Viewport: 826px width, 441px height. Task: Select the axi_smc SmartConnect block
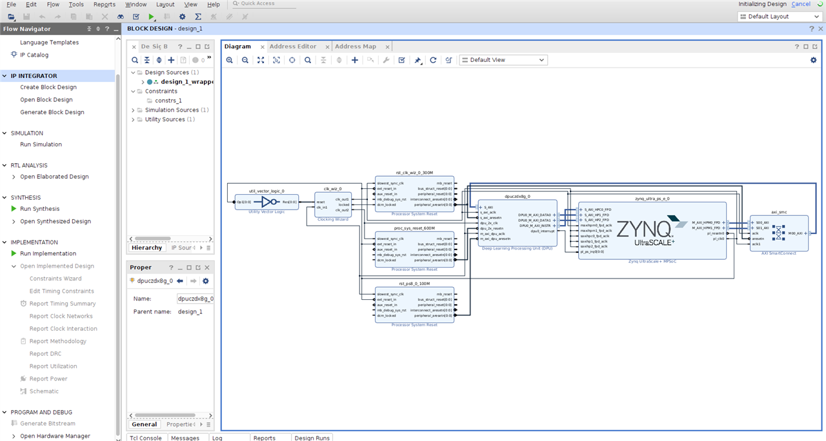(779, 233)
